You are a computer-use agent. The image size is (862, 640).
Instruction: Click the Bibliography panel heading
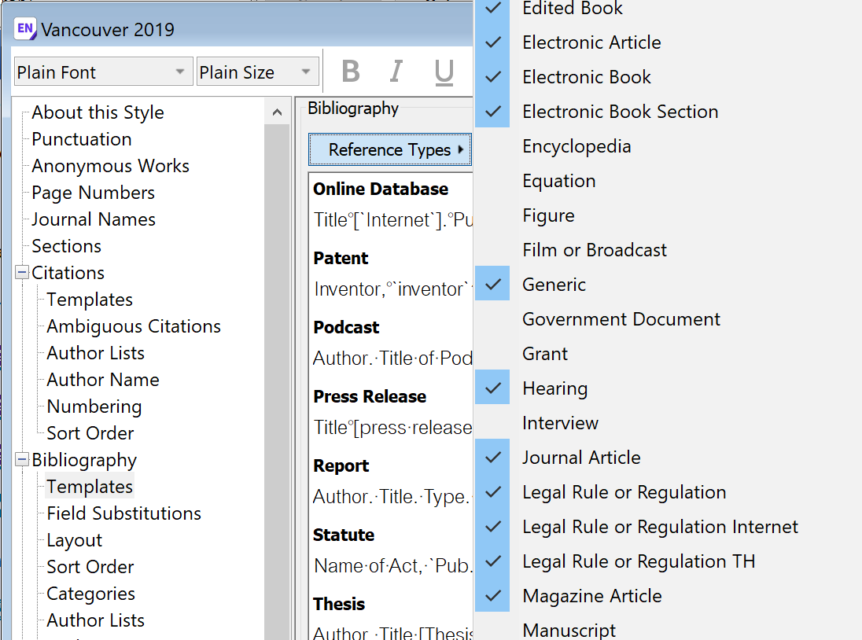tap(353, 109)
